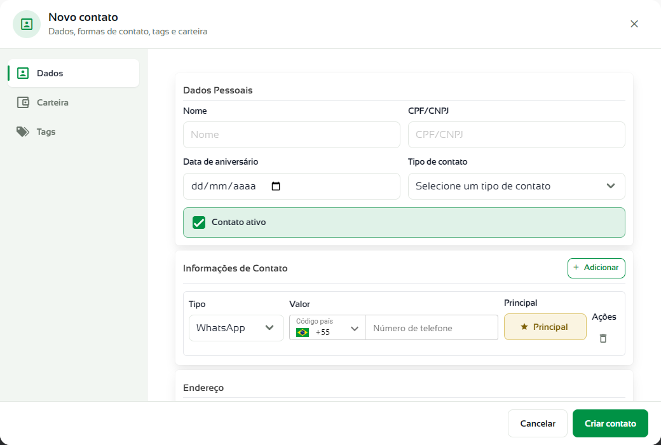The width and height of the screenshot is (661, 445).
Task: Click the Brazil flag icon
Action: point(303,332)
